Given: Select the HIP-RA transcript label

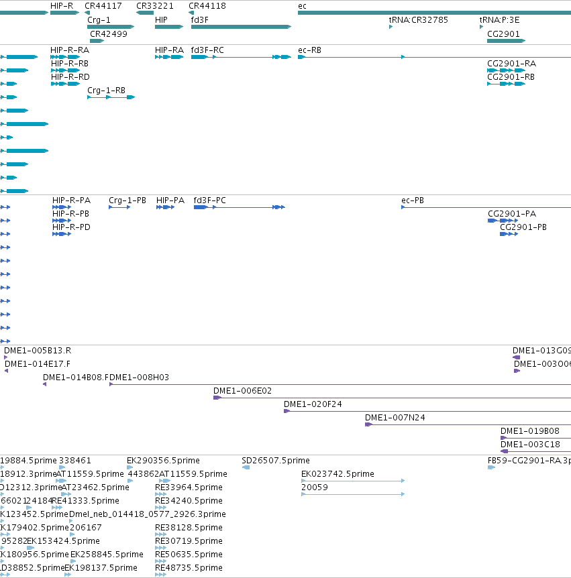Looking at the screenshot, I should point(169,50).
